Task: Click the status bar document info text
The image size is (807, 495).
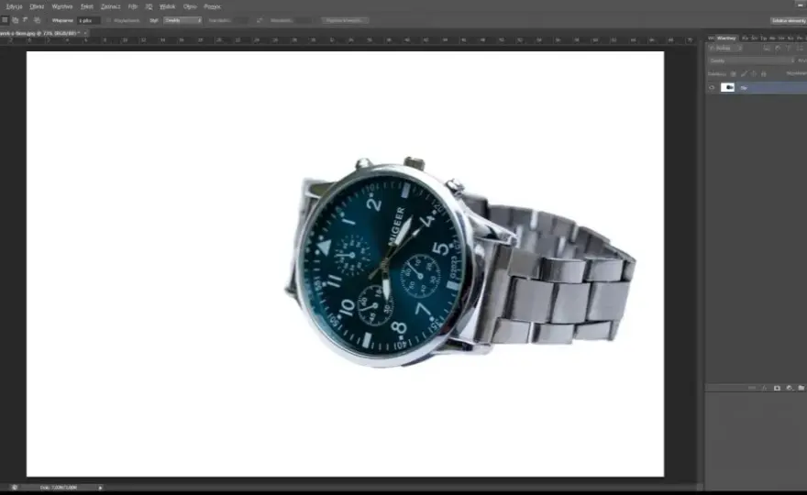Action: (x=58, y=488)
